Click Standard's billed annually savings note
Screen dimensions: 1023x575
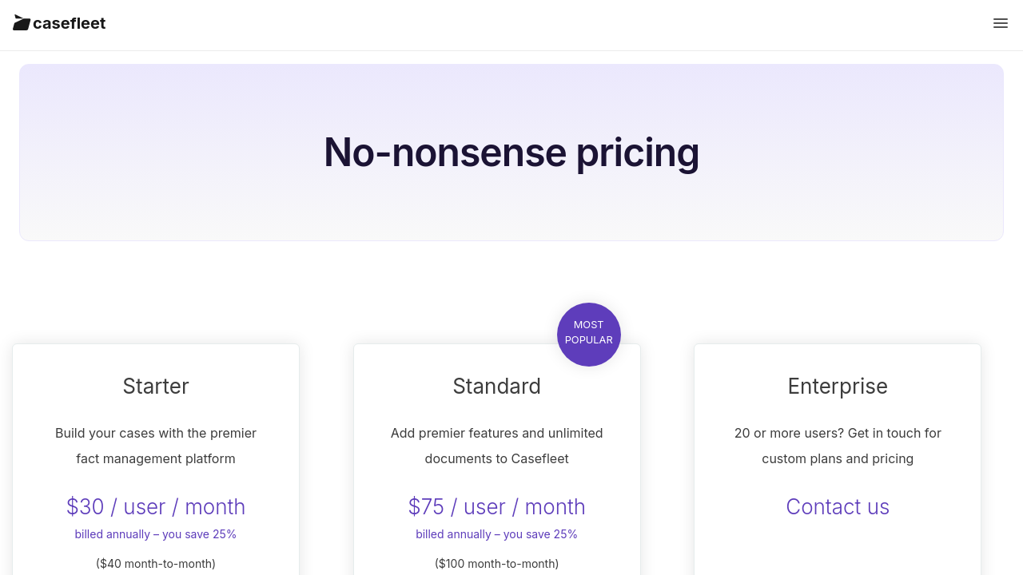point(496,534)
